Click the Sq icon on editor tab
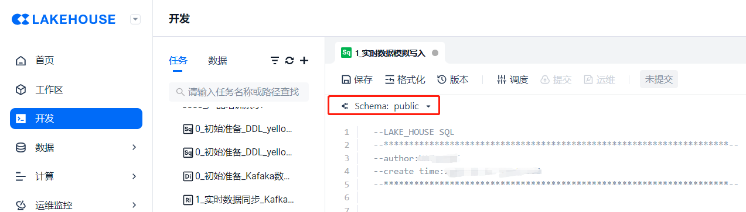Viewport: 746px width, 212px height. [x=346, y=53]
